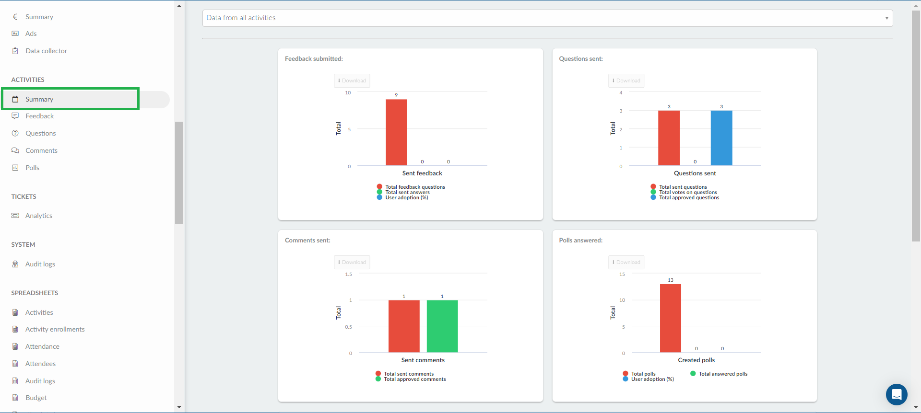
Task: Click the Questions help-circle icon
Action: 15,133
